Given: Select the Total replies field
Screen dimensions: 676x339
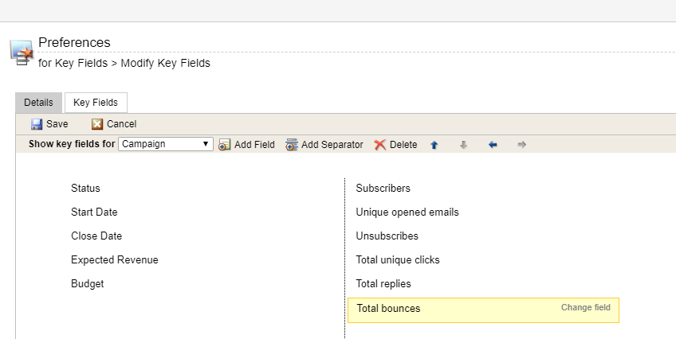Looking at the screenshot, I should pyautogui.click(x=383, y=284).
